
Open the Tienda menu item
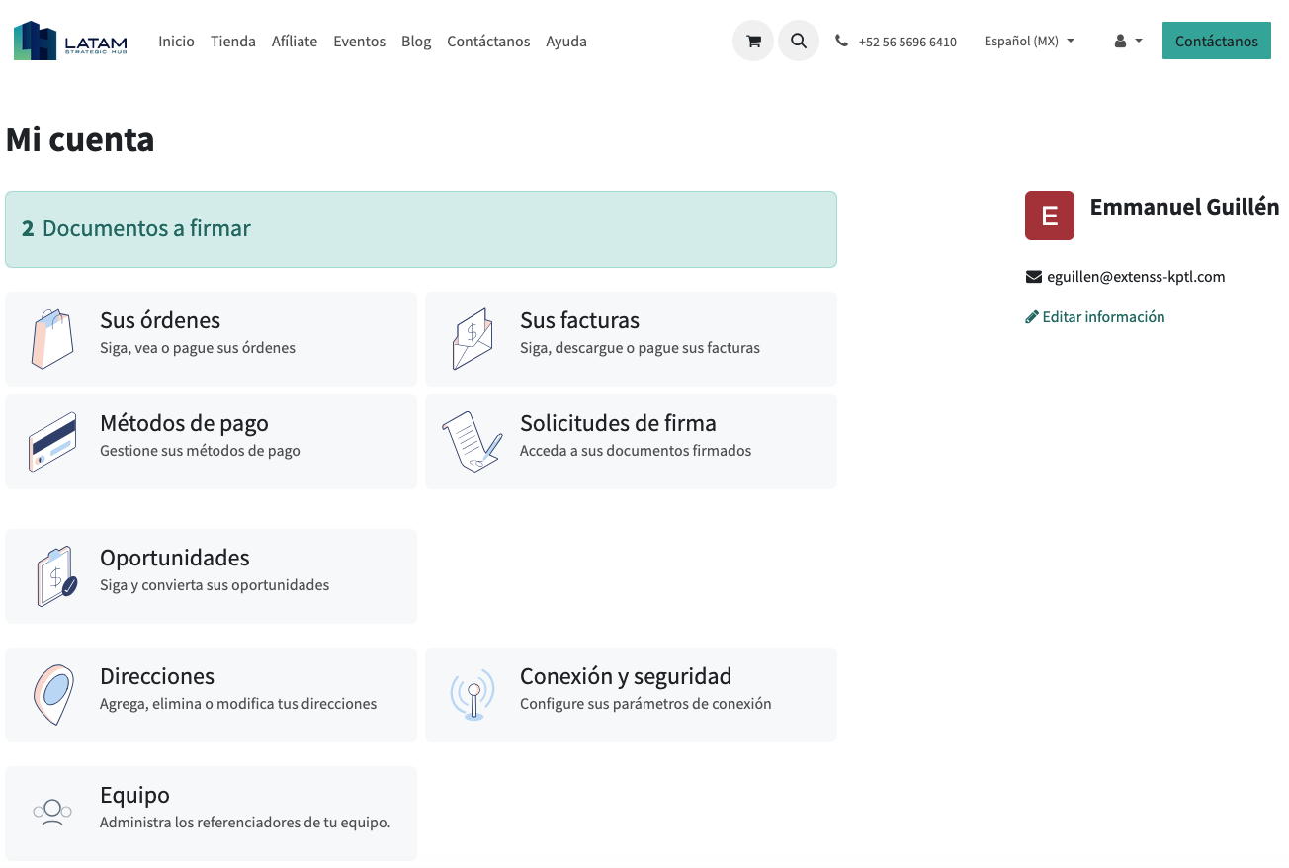pos(233,42)
